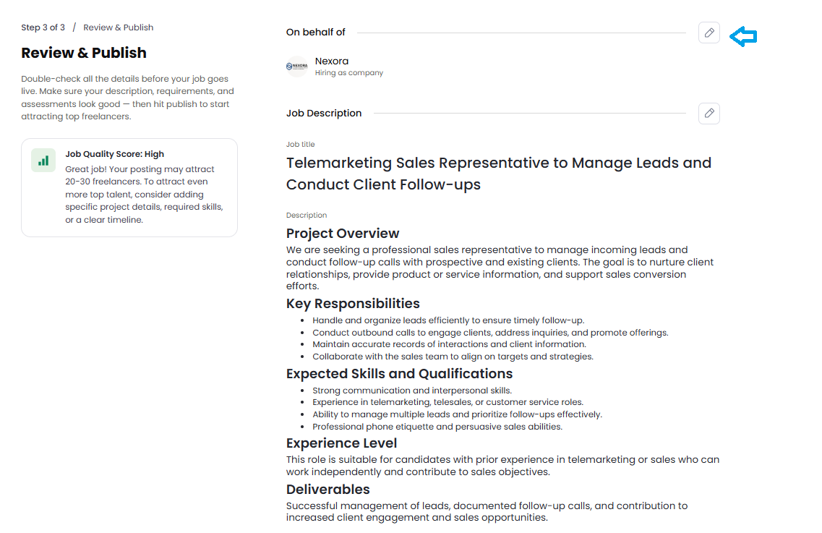Click the Review & Publish page heading
Image resolution: width=822 pixels, height=533 pixels.
84,53
